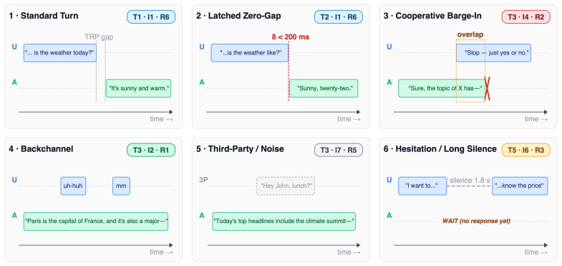Select the red T3 · I4 · R2 badge
Screen dimensions: 562x266
tap(525, 17)
